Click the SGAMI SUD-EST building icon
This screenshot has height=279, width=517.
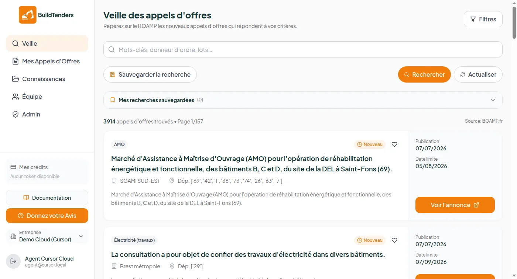(x=114, y=181)
